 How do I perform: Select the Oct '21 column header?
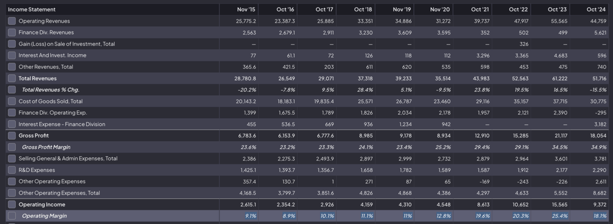(x=480, y=9)
